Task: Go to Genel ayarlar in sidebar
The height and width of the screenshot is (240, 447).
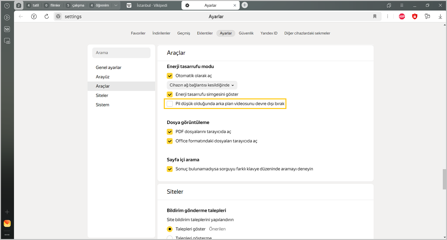Action: [x=109, y=67]
